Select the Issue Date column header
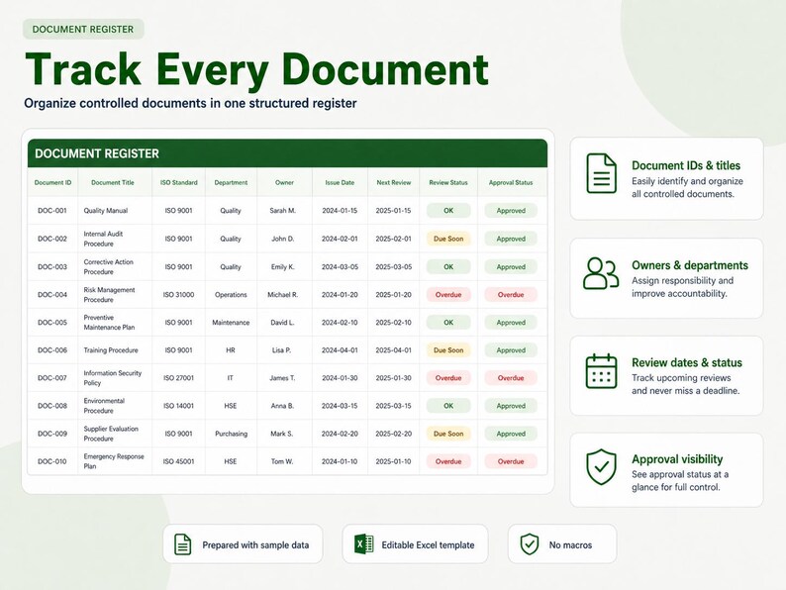Screen dimensions: 786x590 point(340,182)
